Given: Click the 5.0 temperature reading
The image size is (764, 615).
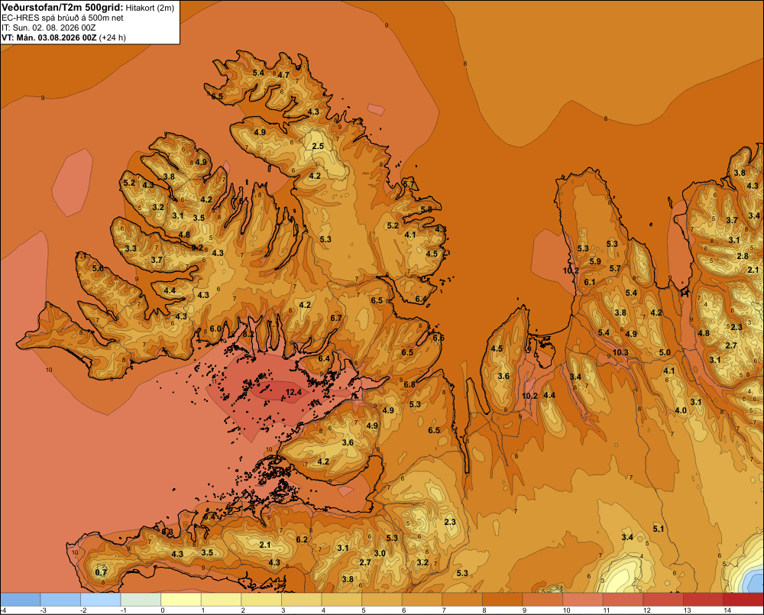Looking at the screenshot, I should pyautogui.click(x=665, y=352).
